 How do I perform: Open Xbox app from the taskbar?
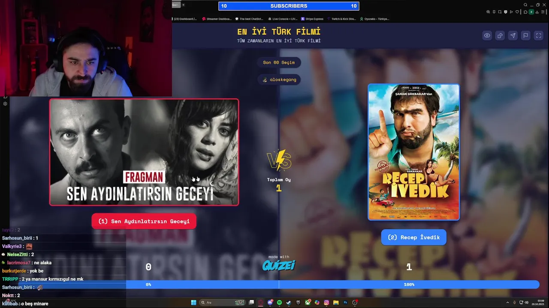(308, 302)
